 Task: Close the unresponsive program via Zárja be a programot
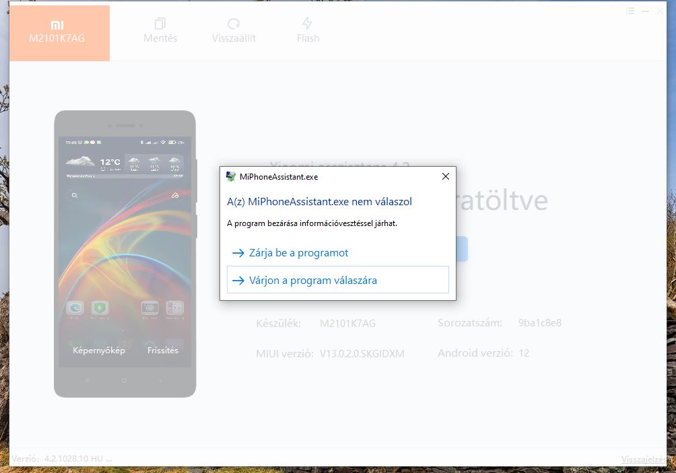point(337,253)
